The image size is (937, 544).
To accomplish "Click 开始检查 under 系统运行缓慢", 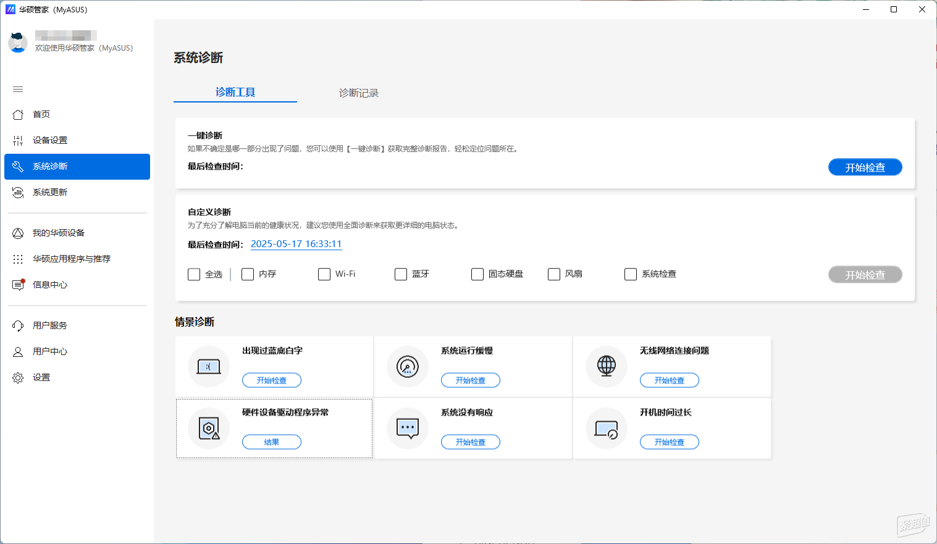I will [x=471, y=380].
